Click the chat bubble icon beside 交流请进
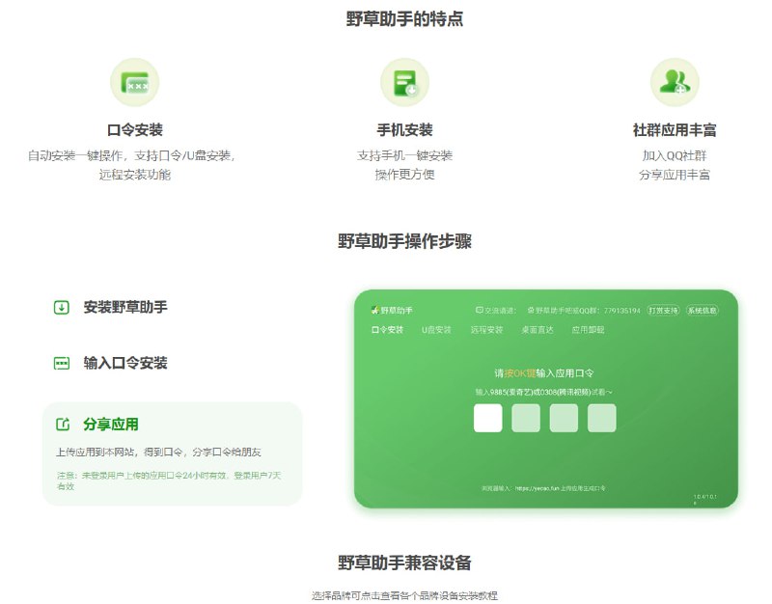 point(478,309)
